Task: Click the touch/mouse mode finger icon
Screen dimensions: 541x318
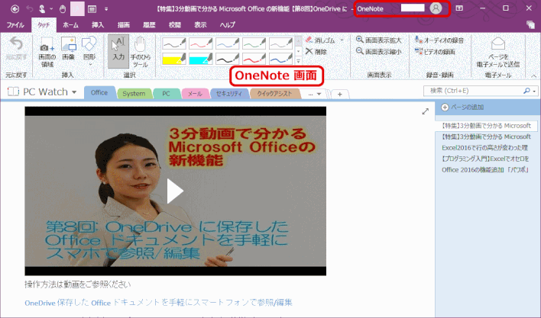Action: click(x=42, y=9)
